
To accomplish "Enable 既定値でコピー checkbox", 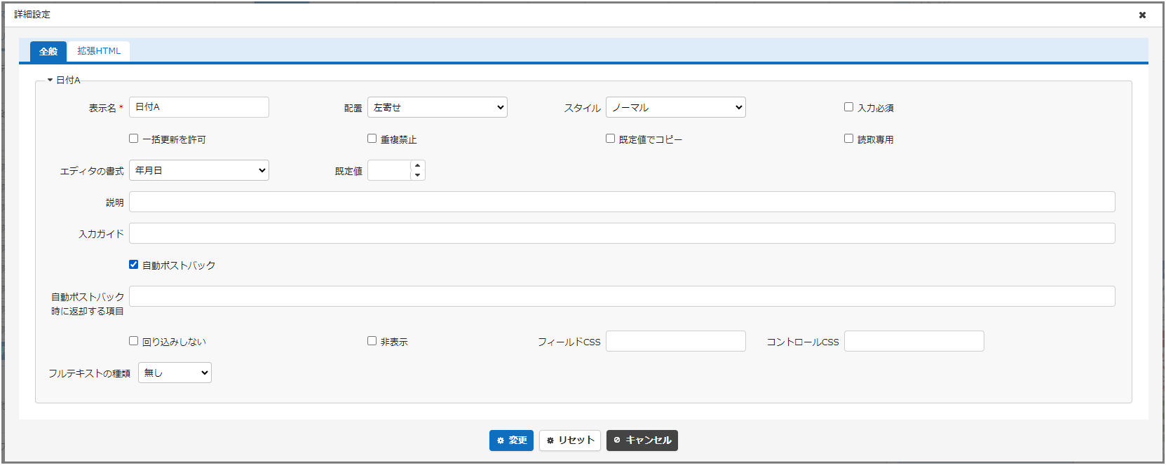I will point(610,139).
